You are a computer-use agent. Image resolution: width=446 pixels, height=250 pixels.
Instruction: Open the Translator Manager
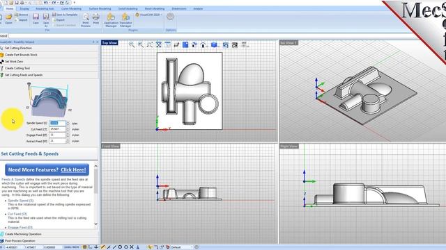click(x=125, y=20)
